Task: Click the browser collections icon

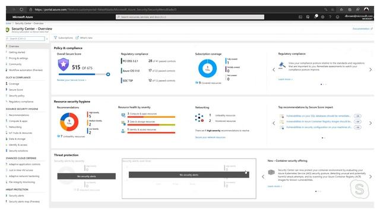Action: coord(350,10)
